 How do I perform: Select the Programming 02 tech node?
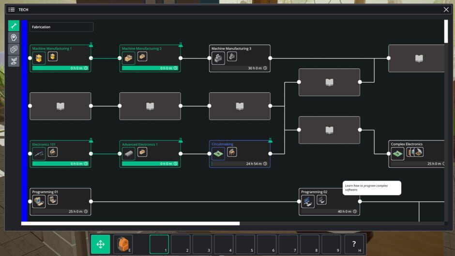click(x=329, y=202)
